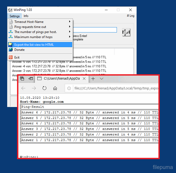This screenshot has width=176, height=173.
Task: Click the Donate globe icon
Action: click(11, 50)
